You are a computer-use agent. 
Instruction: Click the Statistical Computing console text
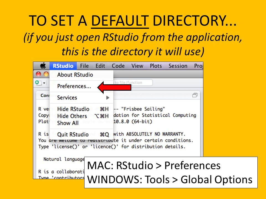(169, 115)
